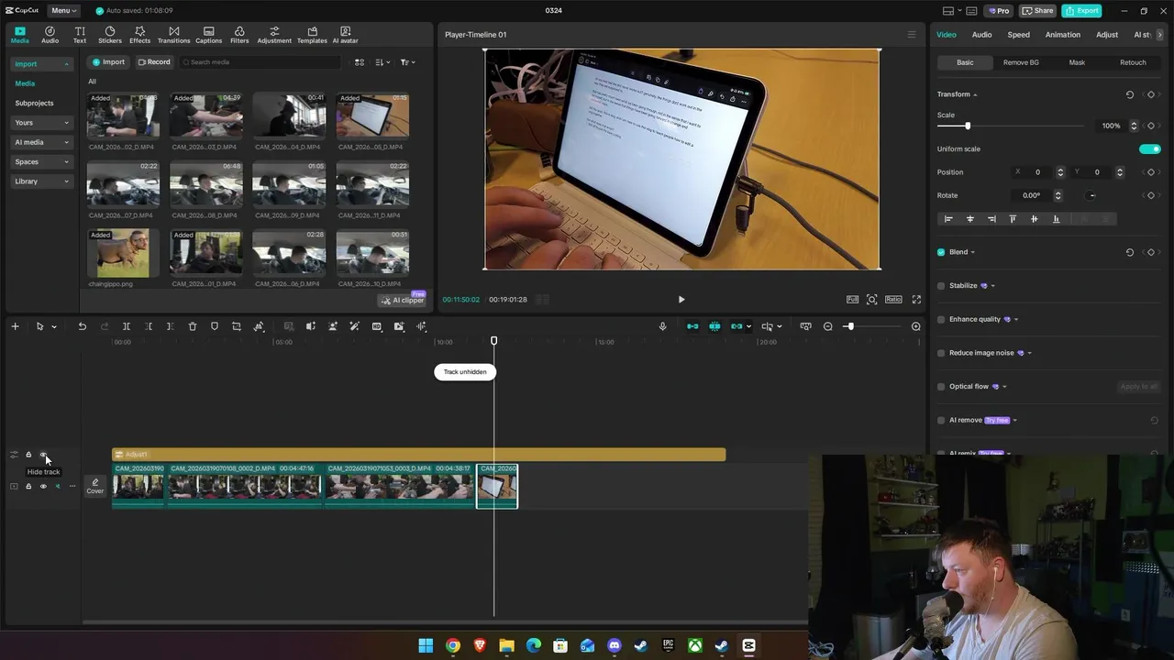Toggle visibility of the Adjust1 track
This screenshot has height=660, width=1174.
(x=43, y=455)
